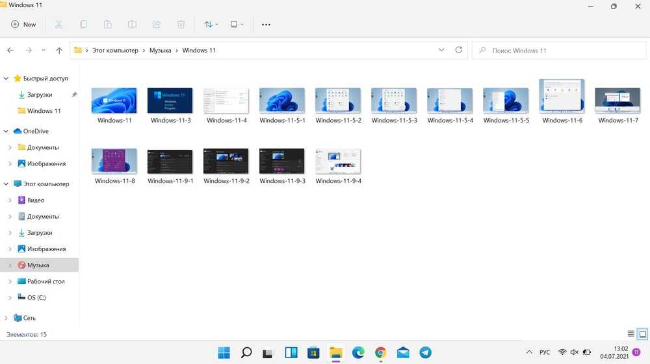Refresh the current folder view

tap(459, 50)
